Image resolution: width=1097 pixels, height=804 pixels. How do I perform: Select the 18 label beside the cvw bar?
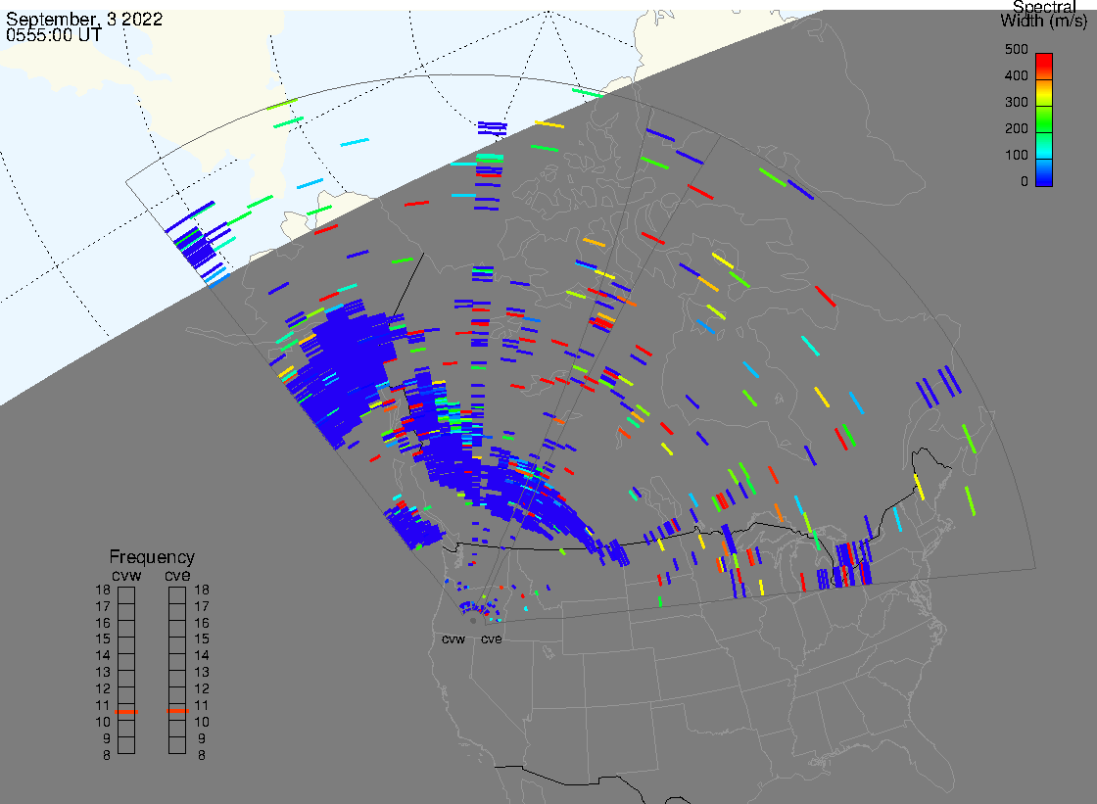click(103, 590)
